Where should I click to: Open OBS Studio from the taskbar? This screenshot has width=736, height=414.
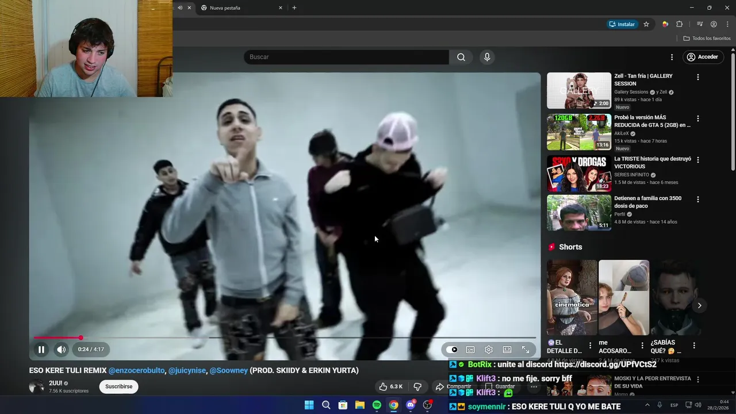point(427,405)
